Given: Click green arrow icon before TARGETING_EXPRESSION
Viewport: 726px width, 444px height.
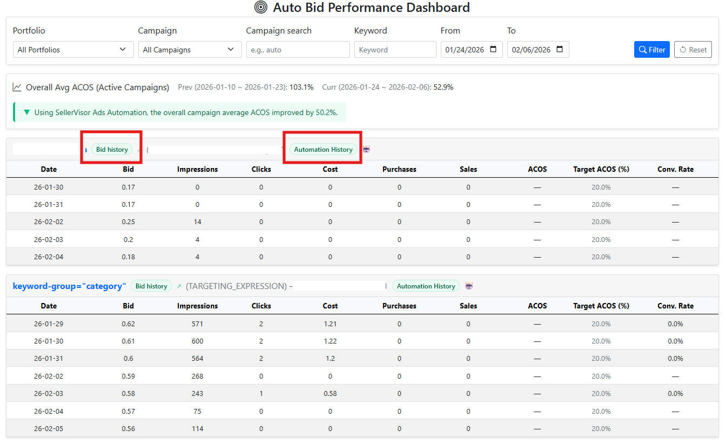Looking at the screenshot, I should (179, 286).
